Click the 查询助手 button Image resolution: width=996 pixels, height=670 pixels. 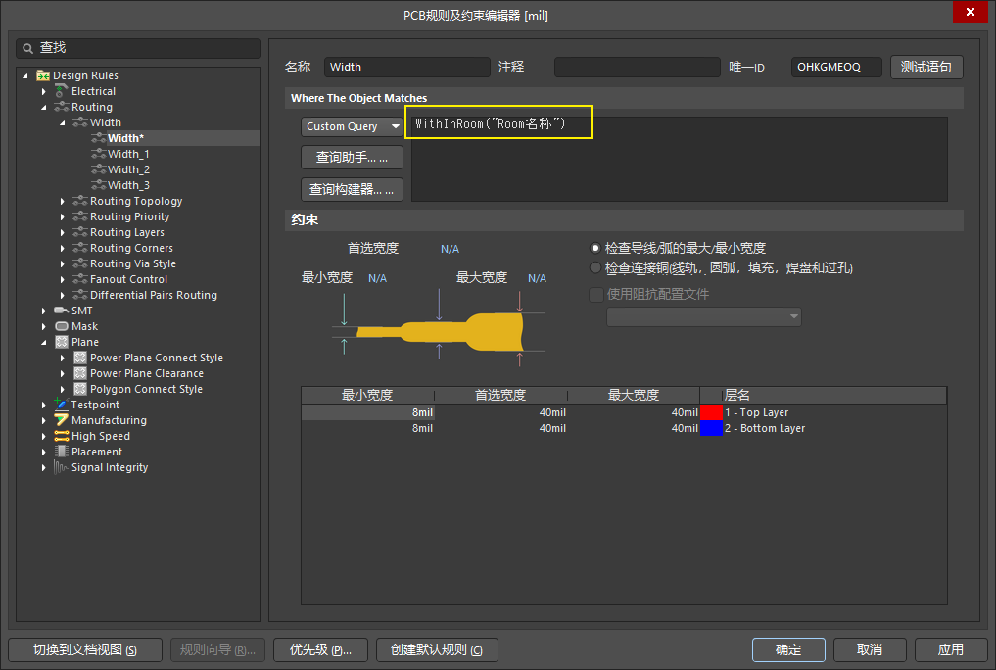(x=352, y=158)
